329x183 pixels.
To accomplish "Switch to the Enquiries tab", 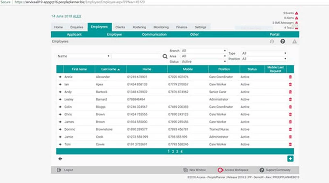I will click(x=77, y=27).
